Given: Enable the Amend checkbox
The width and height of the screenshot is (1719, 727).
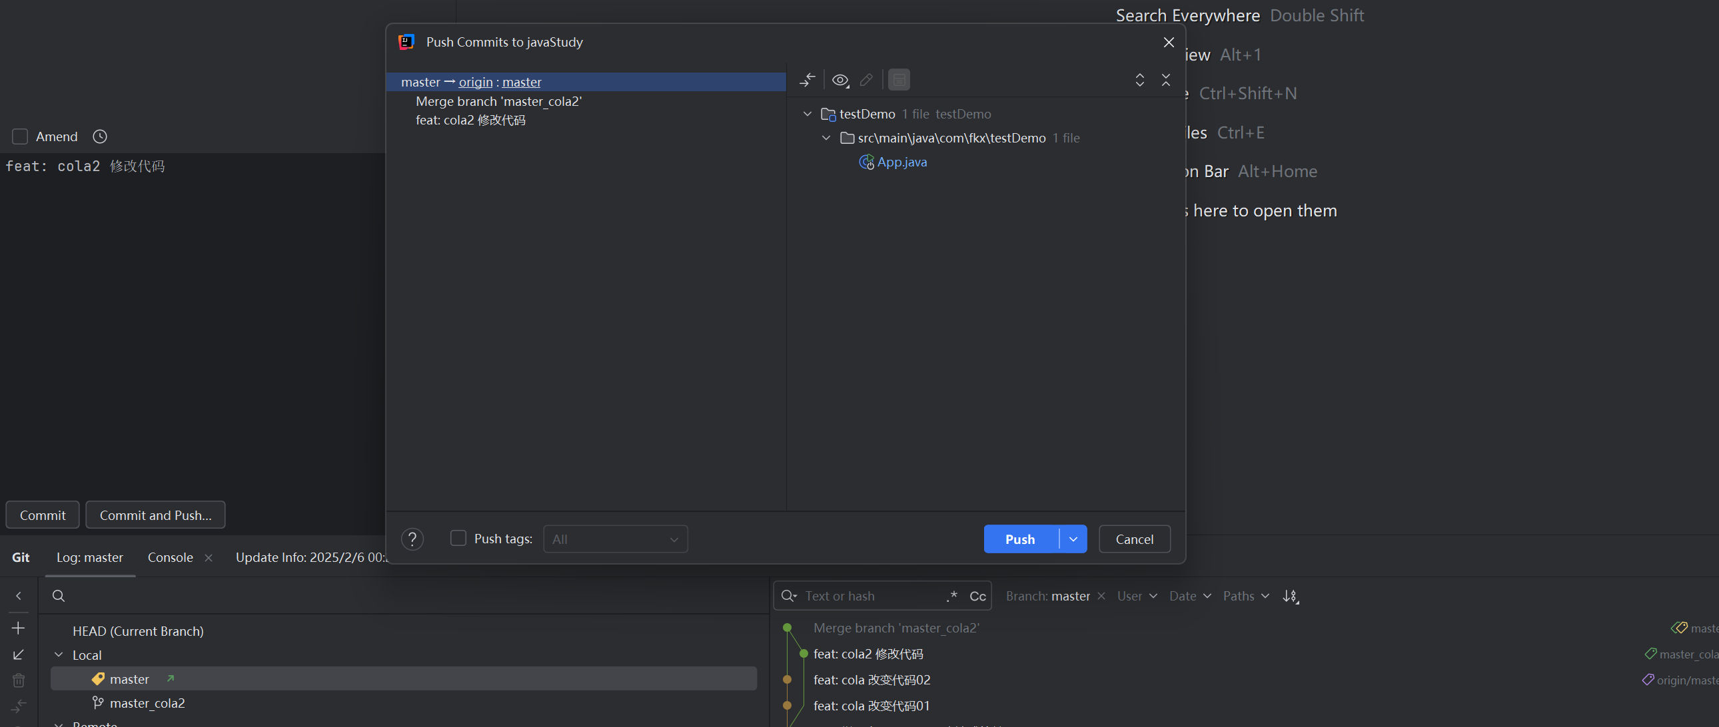Looking at the screenshot, I should pyautogui.click(x=20, y=136).
